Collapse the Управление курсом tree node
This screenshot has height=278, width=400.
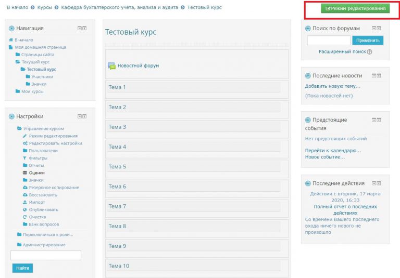[19, 128]
